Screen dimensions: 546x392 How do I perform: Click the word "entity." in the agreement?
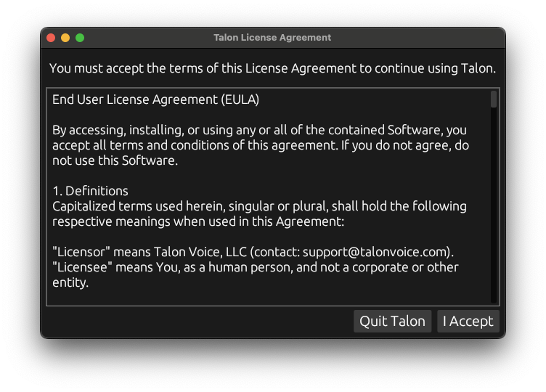(70, 282)
